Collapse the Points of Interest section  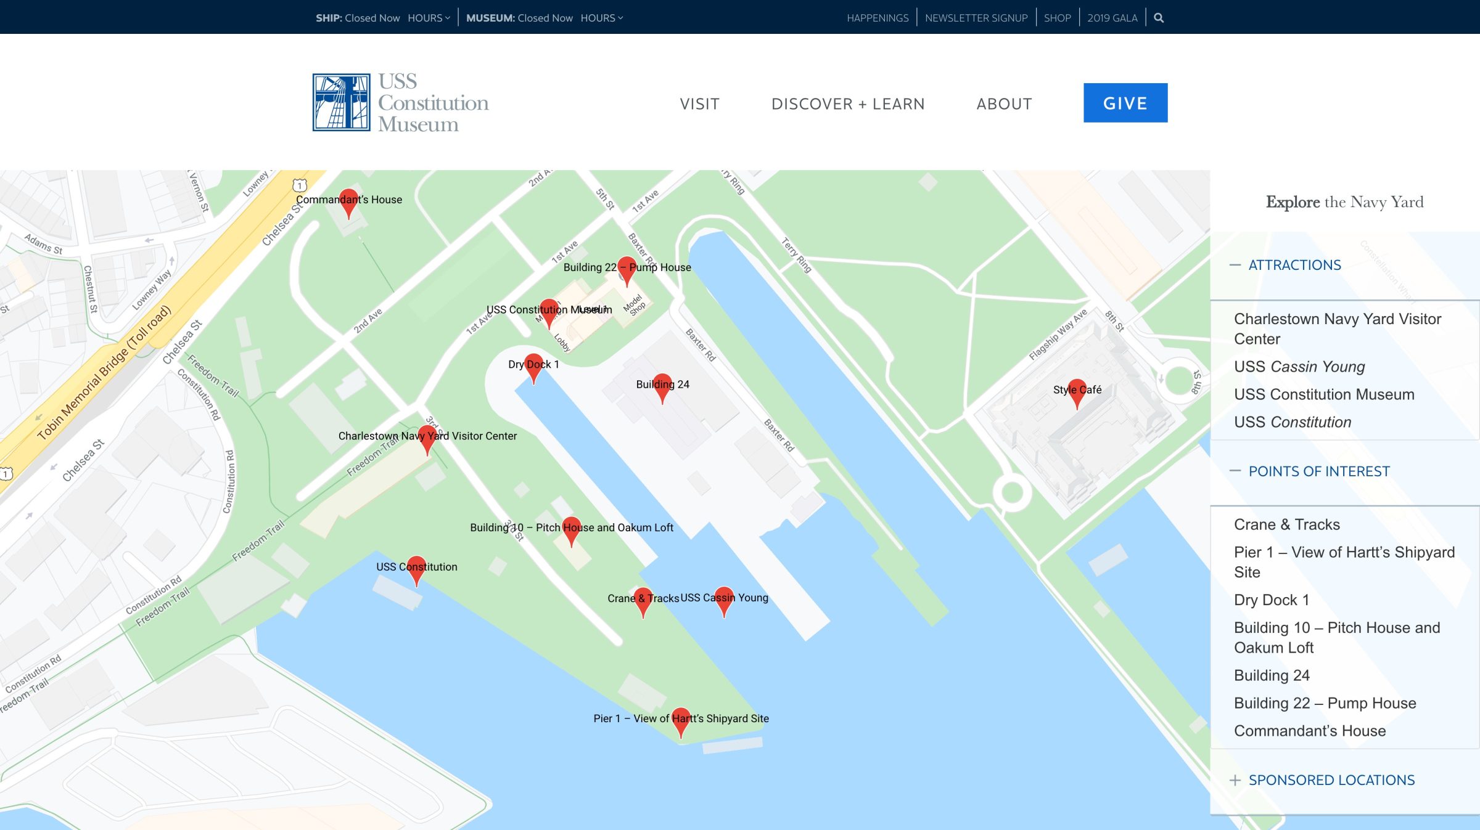coord(1310,471)
